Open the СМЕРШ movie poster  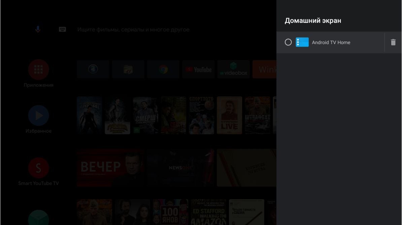145,115
